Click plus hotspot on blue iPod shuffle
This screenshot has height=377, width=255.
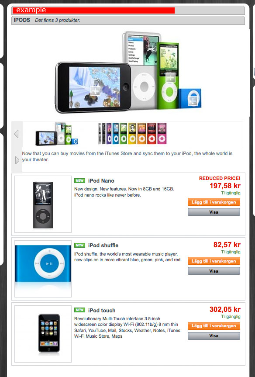[193, 100]
